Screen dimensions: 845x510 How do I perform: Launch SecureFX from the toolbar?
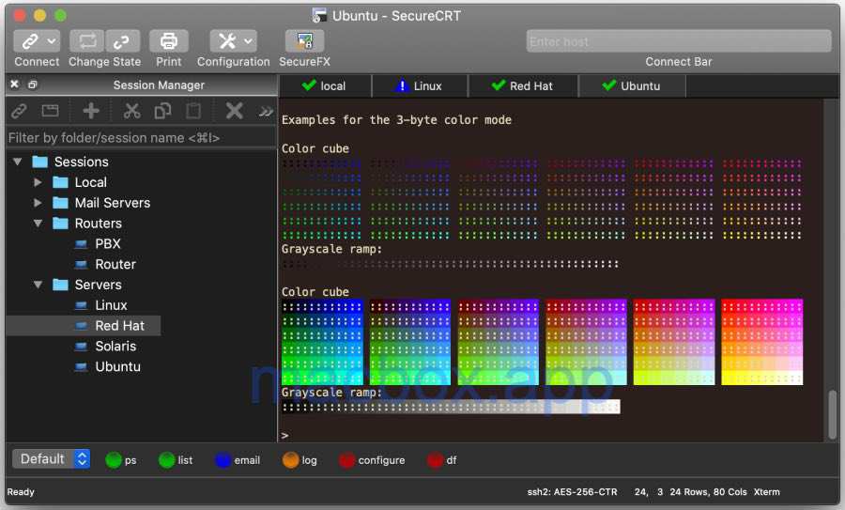[x=304, y=41]
